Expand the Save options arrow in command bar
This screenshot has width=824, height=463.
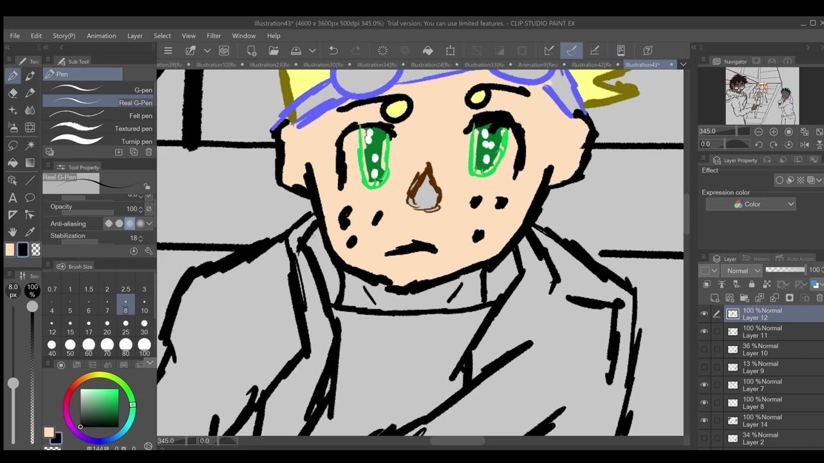[312, 50]
